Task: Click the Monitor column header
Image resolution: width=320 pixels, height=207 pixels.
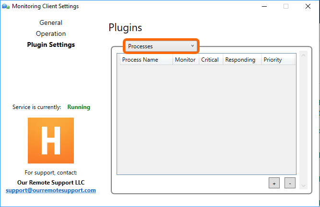Action: (186, 60)
